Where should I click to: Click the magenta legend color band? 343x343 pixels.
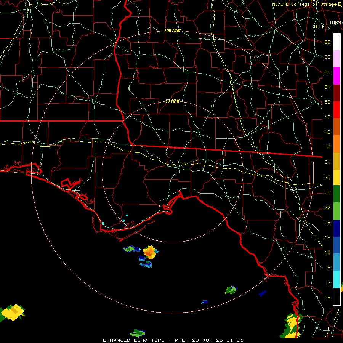click(337, 76)
